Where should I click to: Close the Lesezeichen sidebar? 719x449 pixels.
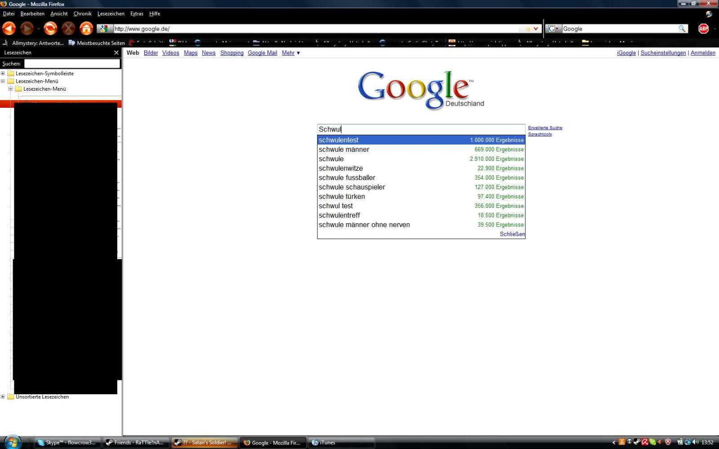coord(116,53)
